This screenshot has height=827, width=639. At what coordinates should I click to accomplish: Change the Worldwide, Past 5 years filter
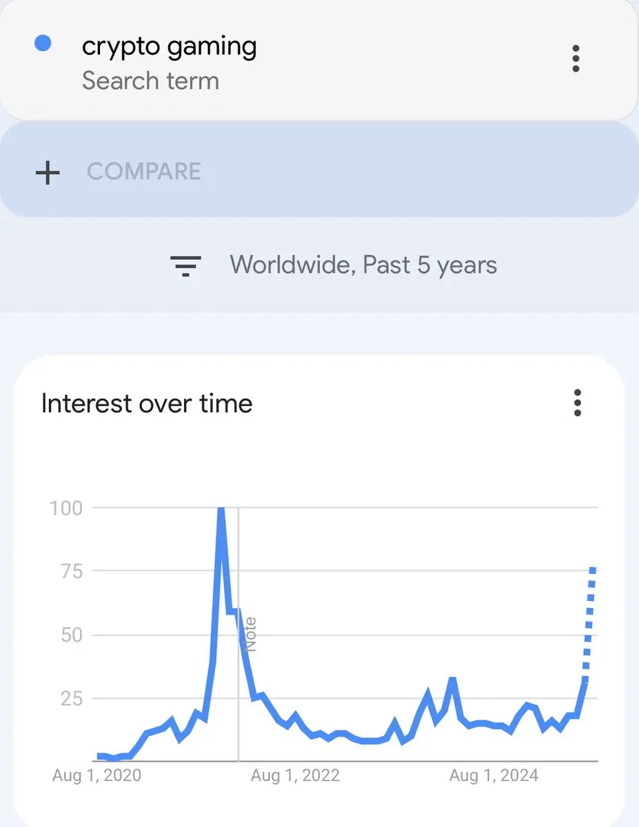(363, 265)
